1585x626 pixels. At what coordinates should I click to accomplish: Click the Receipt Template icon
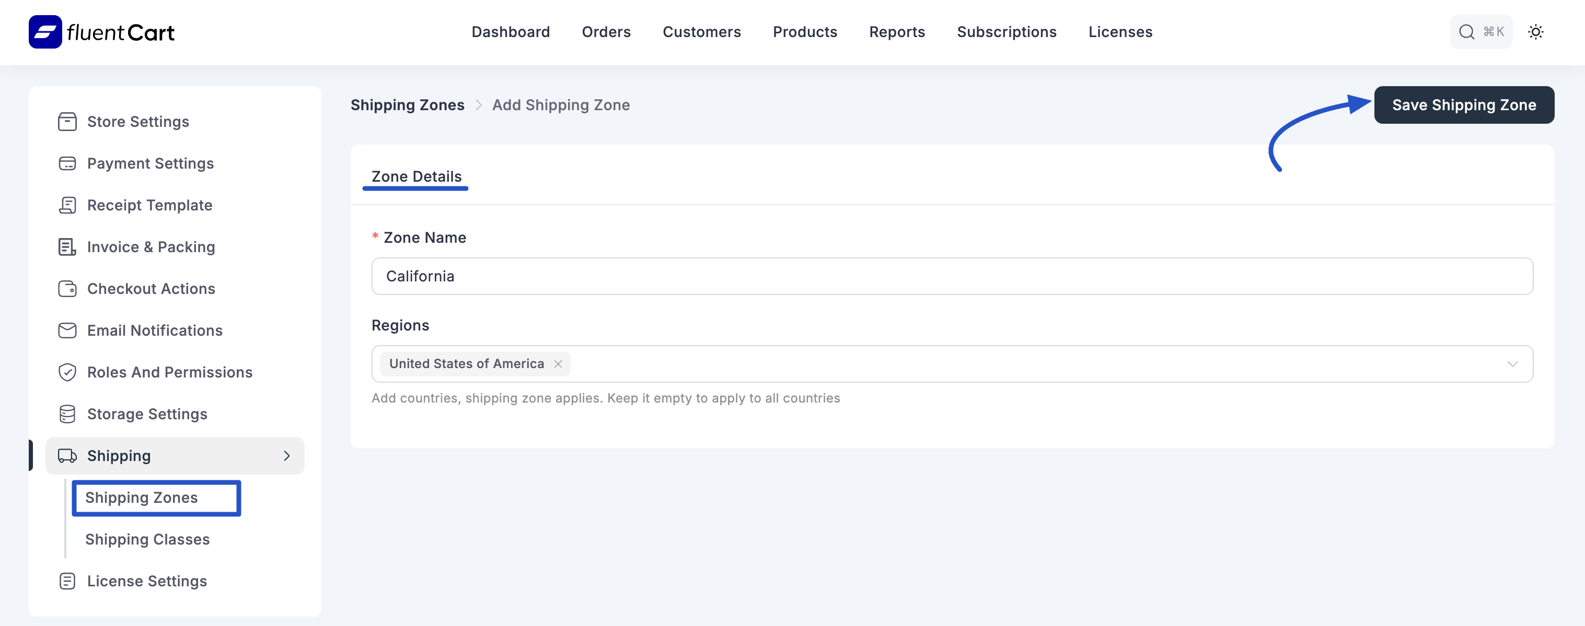[67, 205]
